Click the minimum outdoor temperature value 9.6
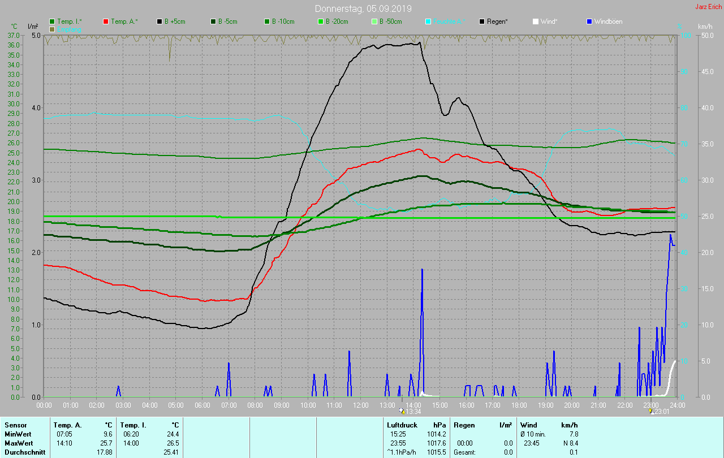This screenshot has width=724, height=458. tap(107, 434)
